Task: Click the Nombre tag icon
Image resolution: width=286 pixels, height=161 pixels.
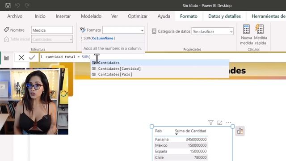Action: click(x=6, y=30)
